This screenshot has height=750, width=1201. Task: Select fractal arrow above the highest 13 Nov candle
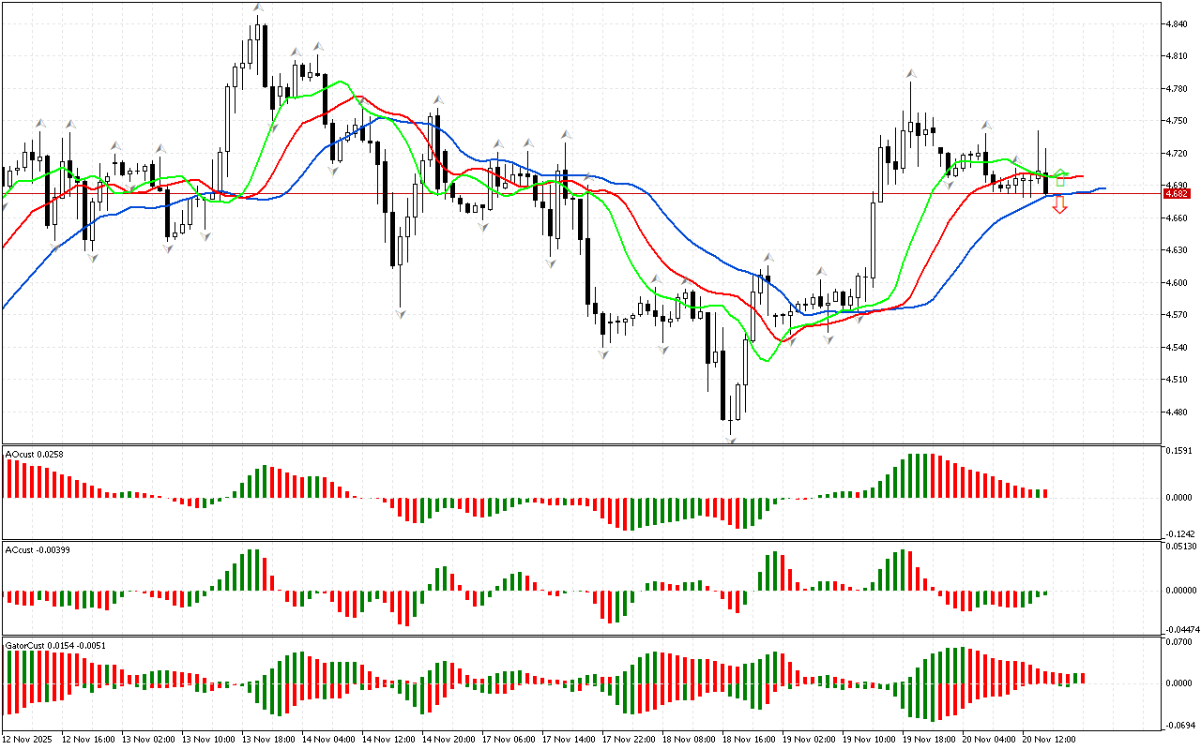tap(257, 7)
